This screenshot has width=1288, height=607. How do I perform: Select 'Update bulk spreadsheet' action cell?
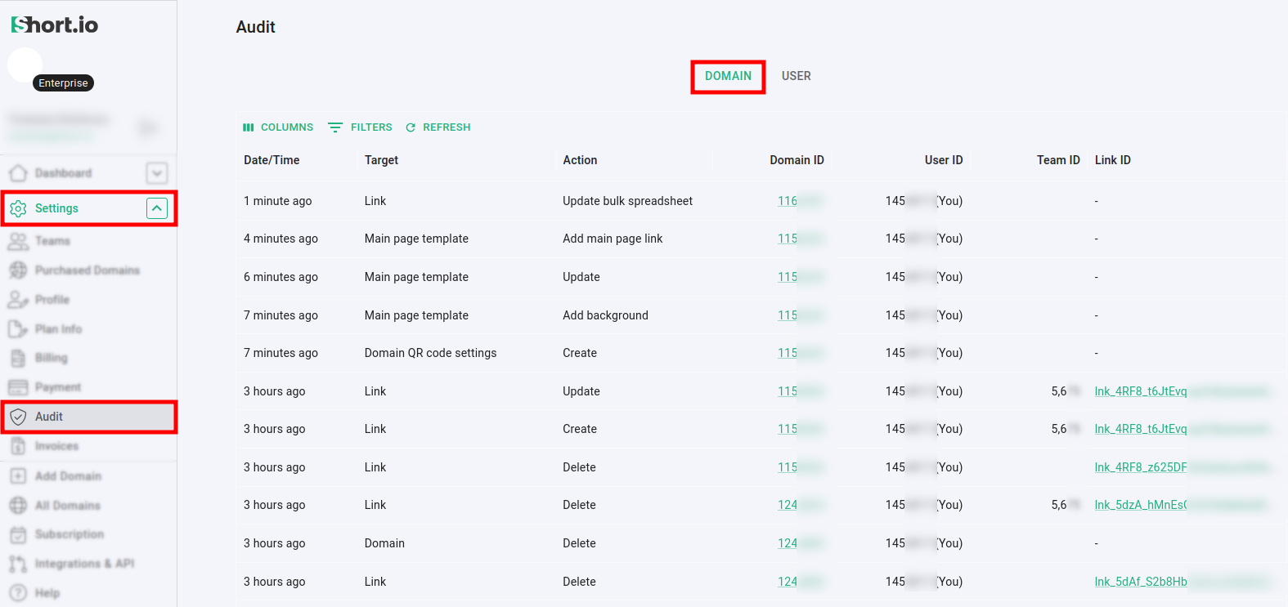tap(627, 201)
